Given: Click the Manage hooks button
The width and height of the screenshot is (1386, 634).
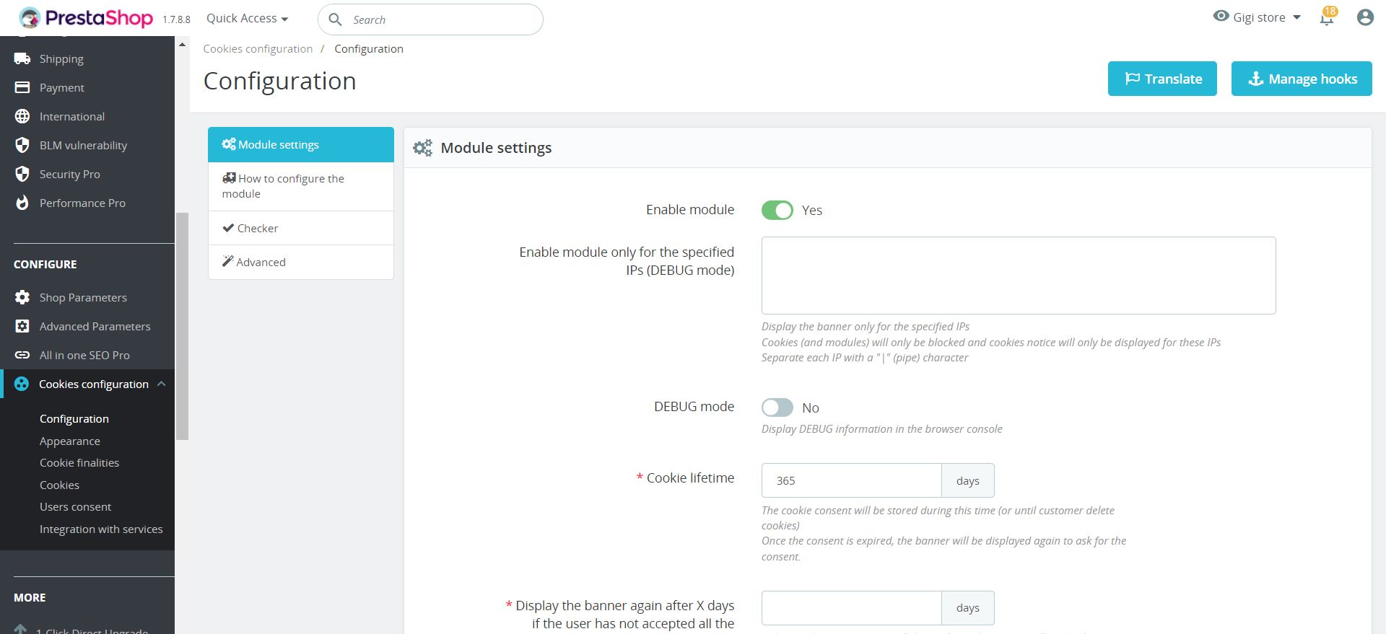Looking at the screenshot, I should coord(1302,79).
